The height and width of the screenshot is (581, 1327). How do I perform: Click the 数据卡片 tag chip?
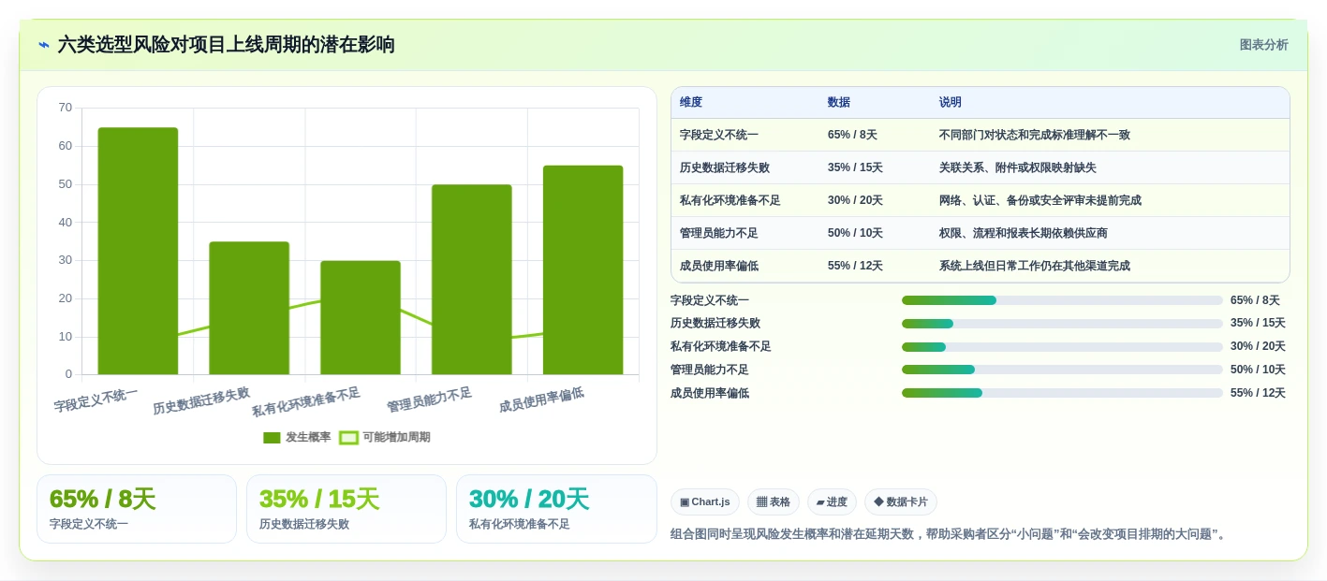click(x=901, y=502)
